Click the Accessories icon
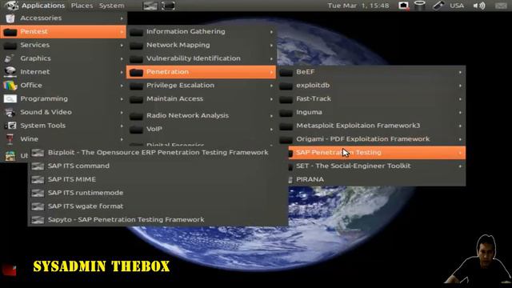This screenshot has width=512, height=288. (10, 18)
